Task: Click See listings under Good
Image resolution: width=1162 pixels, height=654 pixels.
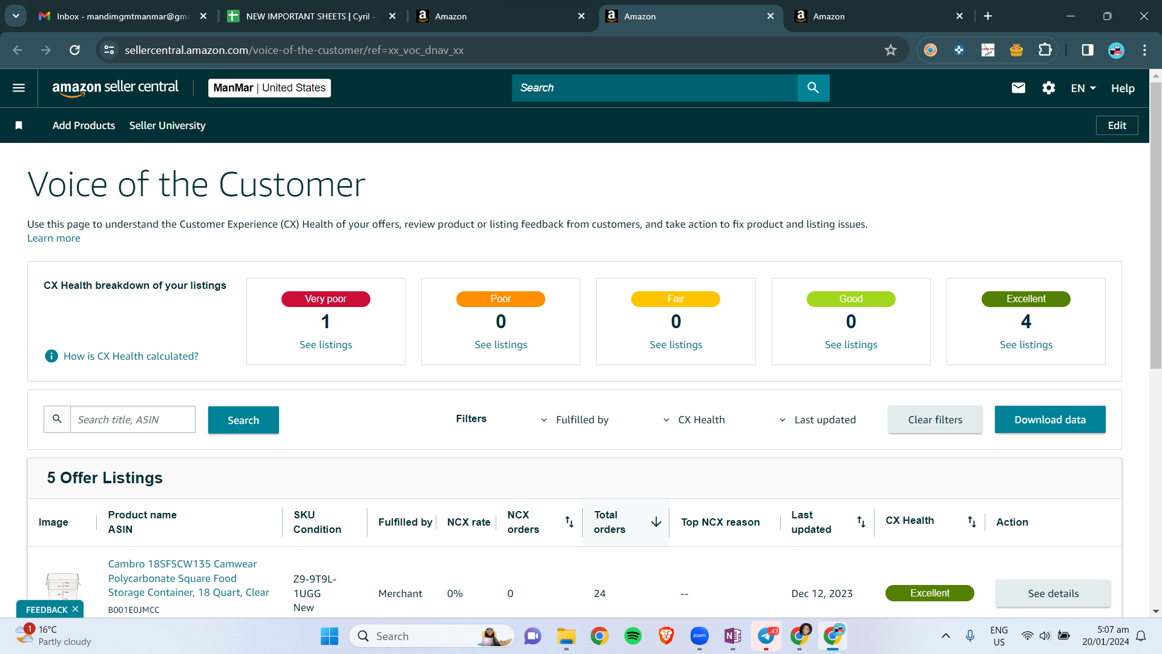Action: 851,345
